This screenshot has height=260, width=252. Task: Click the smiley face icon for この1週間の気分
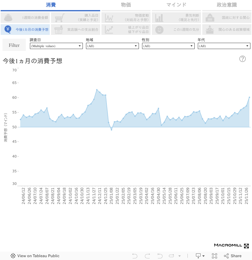pyautogui.click(x=159, y=30)
